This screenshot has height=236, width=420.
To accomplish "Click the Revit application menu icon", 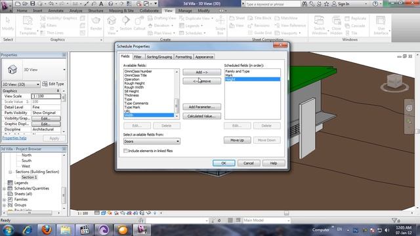I will (x=5, y=5).
